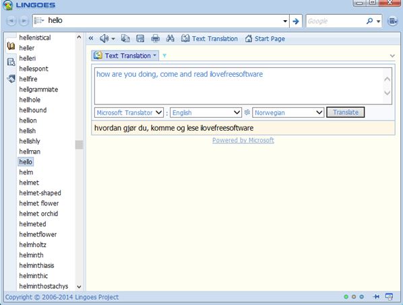
Task: Open the Powered by Microsoft link
Action: (x=243, y=140)
